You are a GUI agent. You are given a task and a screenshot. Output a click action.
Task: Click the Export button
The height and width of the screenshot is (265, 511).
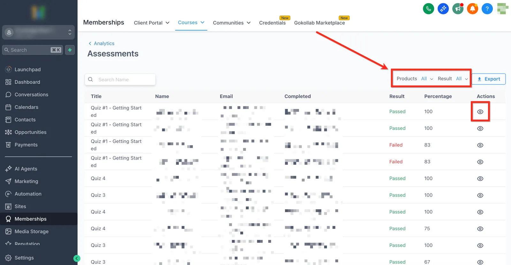(489, 79)
